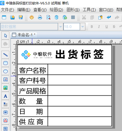This screenshot has height=131, width=122.
Task: Expand the font name dropdown
Action: click(60, 27)
